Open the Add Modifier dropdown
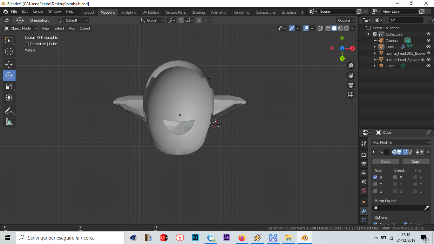The image size is (434, 244). tap(402, 142)
